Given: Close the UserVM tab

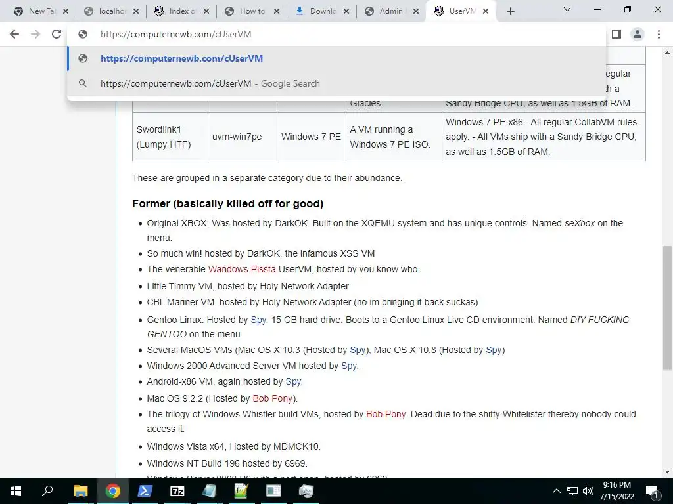Looking at the screenshot, I should pos(486,12).
